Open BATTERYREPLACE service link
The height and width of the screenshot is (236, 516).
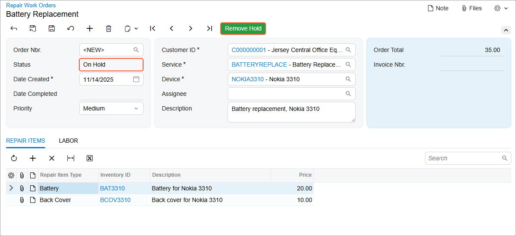click(260, 64)
